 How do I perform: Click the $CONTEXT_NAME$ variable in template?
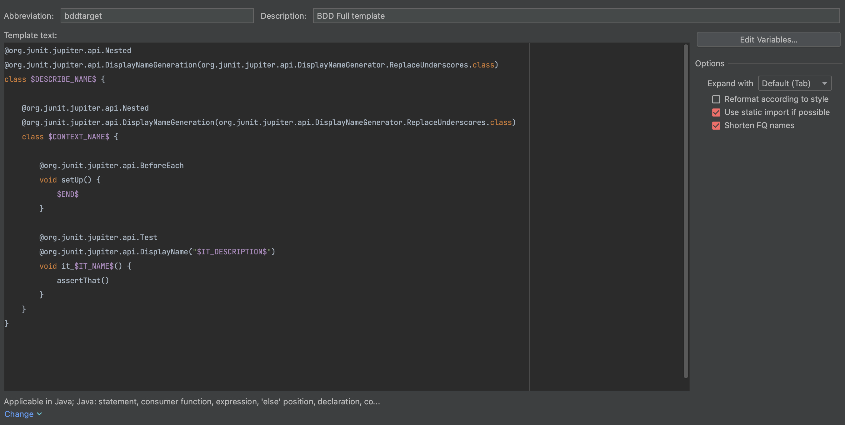click(x=79, y=137)
